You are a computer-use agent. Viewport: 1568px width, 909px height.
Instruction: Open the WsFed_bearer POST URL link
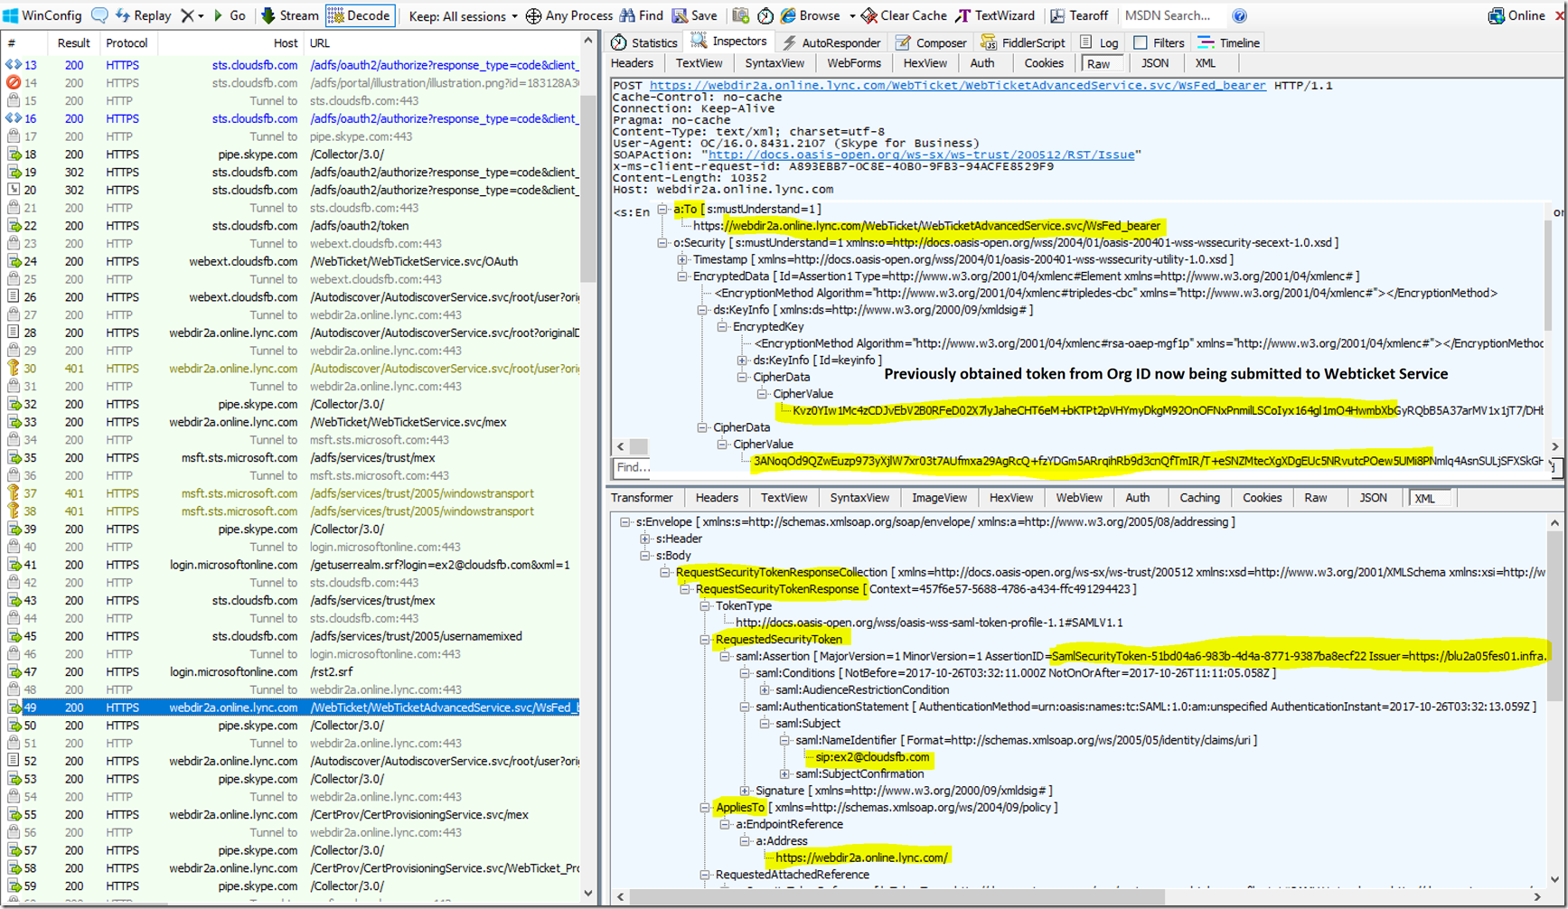click(957, 85)
